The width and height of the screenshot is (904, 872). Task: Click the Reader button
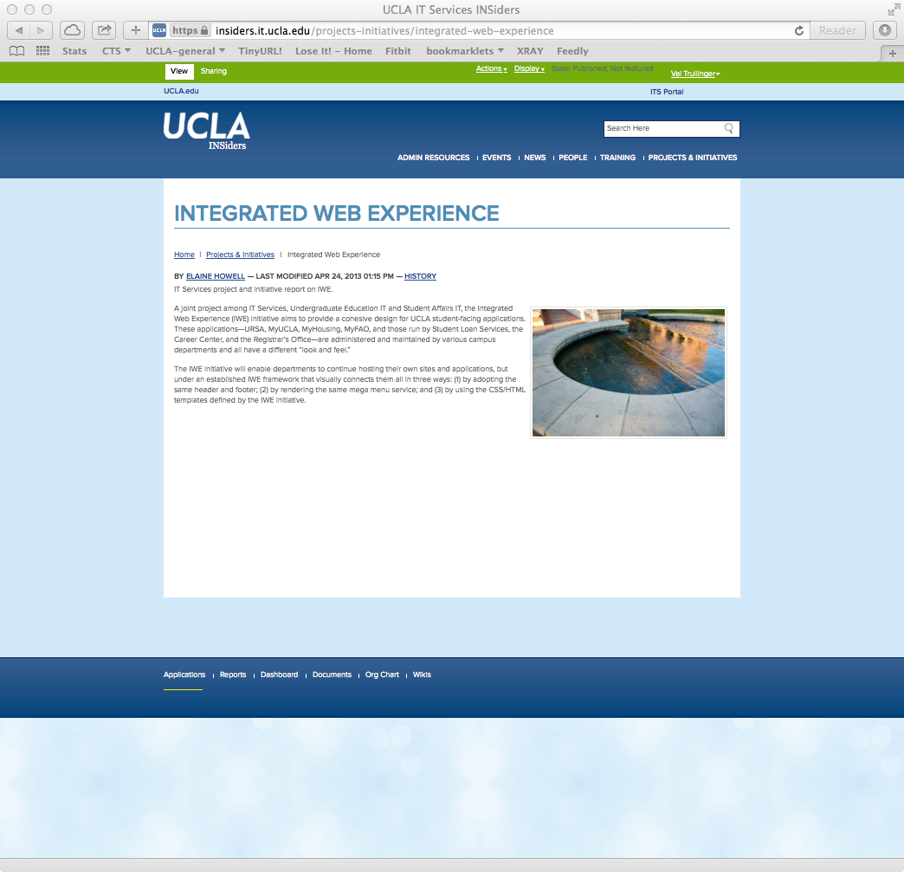pyautogui.click(x=837, y=30)
